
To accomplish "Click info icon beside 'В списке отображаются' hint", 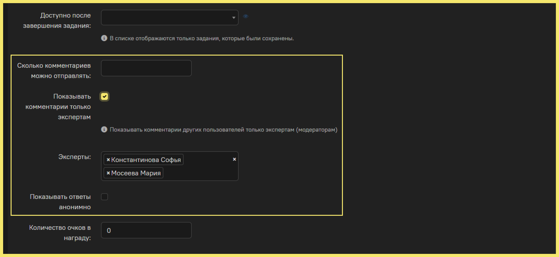I will (x=104, y=38).
